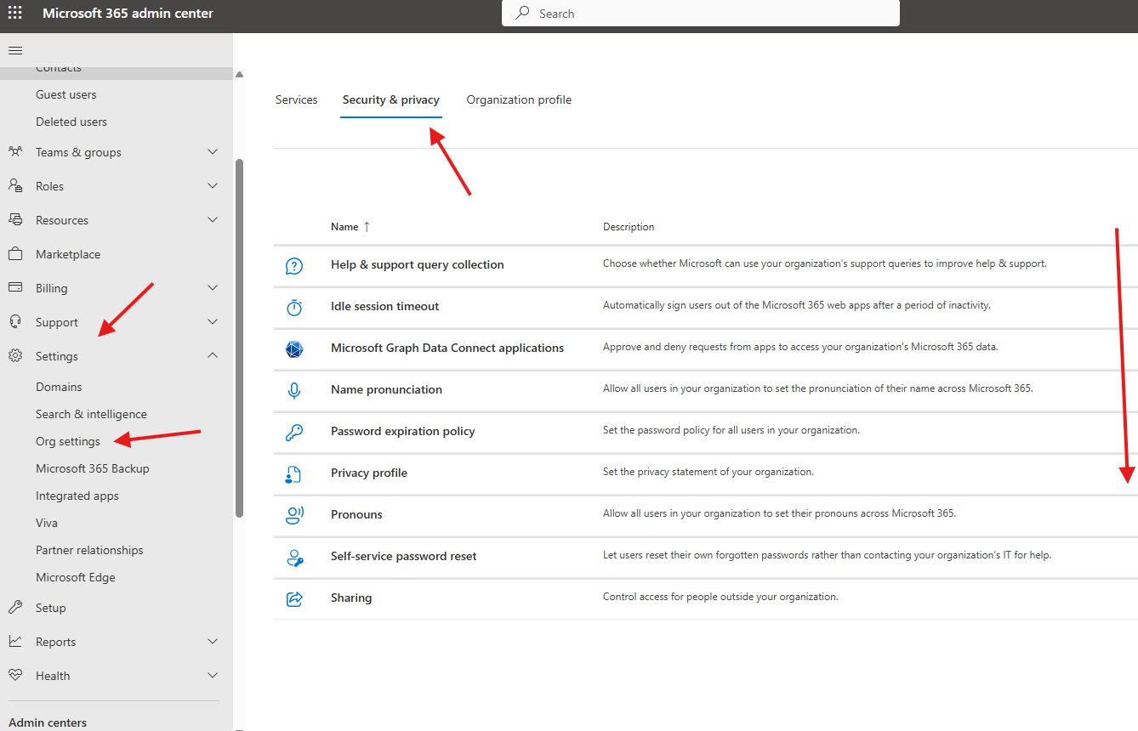The image size is (1138, 731).
Task: Expand the Billing section
Action: pyautogui.click(x=212, y=287)
